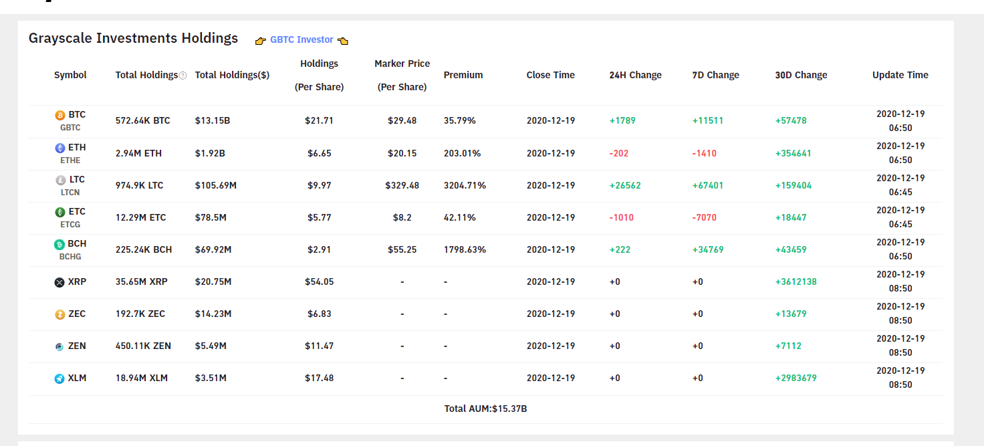Screen dimensions: 984x446
Task: Click the XRP coin icon
Action: (x=59, y=282)
